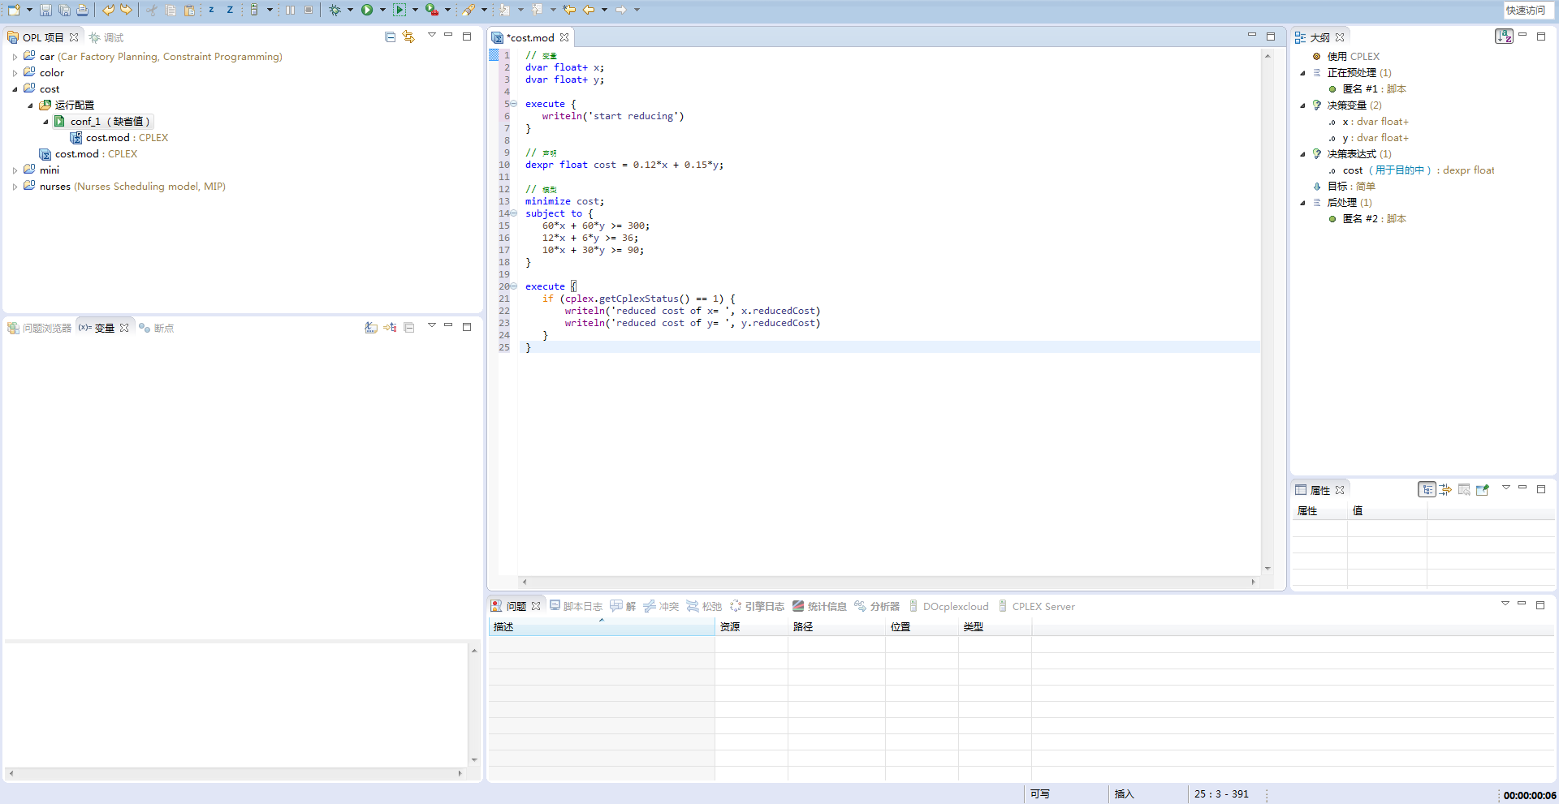Click the Undo arrow icon

(108, 10)
